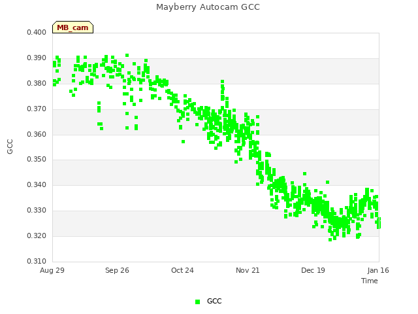Click the 0.340 y-axis value
Screen dimensions: 418x314
click(x=37, y=184)
